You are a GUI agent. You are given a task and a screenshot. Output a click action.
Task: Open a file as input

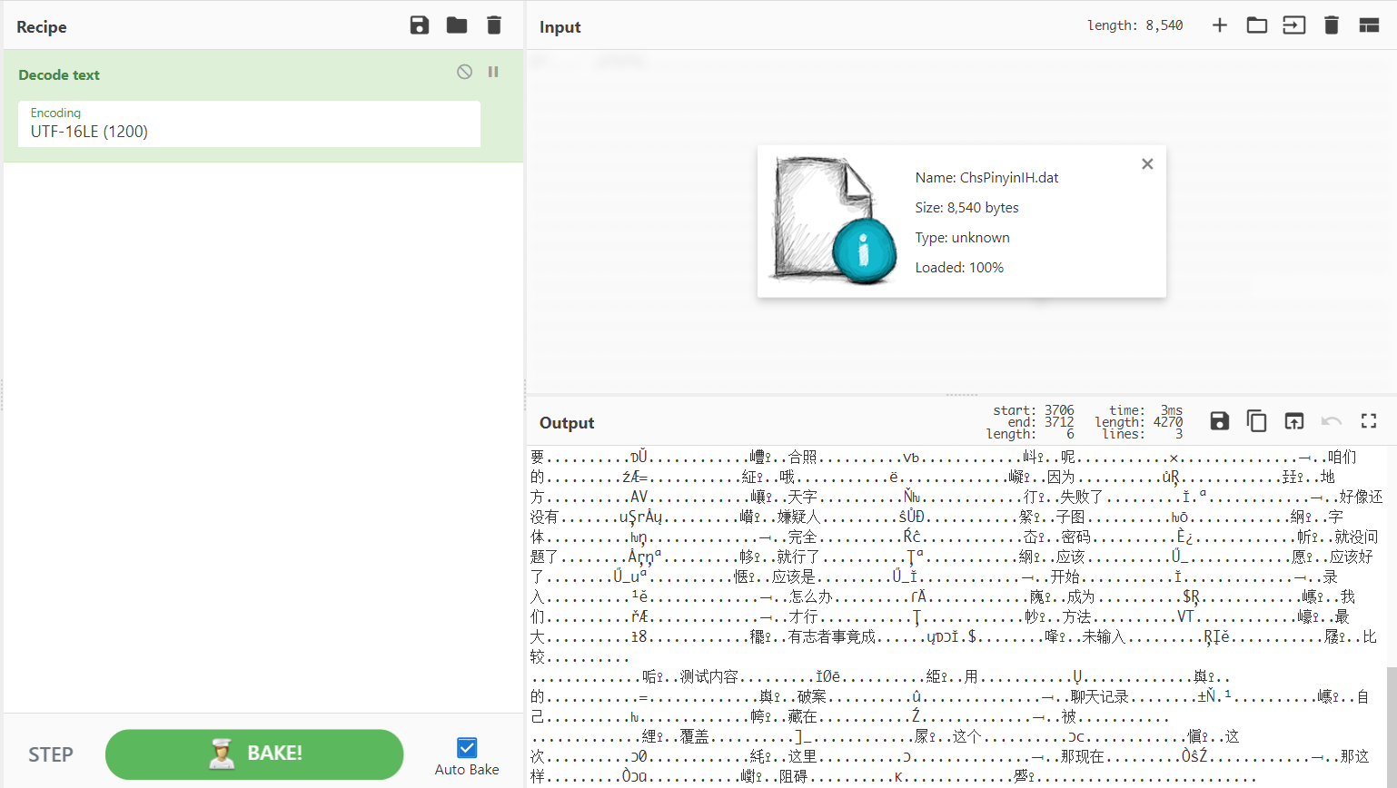click(x=1294, y=25)
